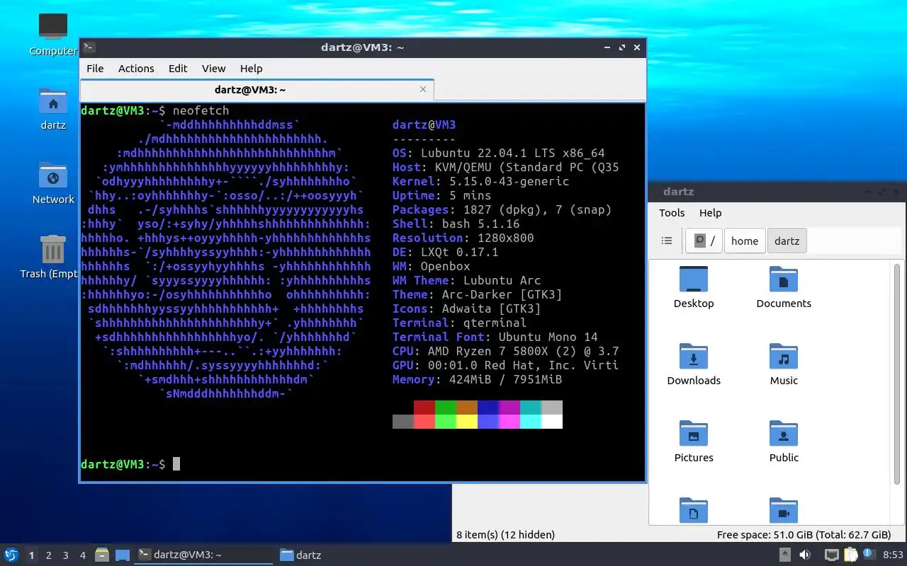The height and width of the screenshot is (566, 907).
Task: Select the Documents folder in file manager
Action: (x=784, y=288)
